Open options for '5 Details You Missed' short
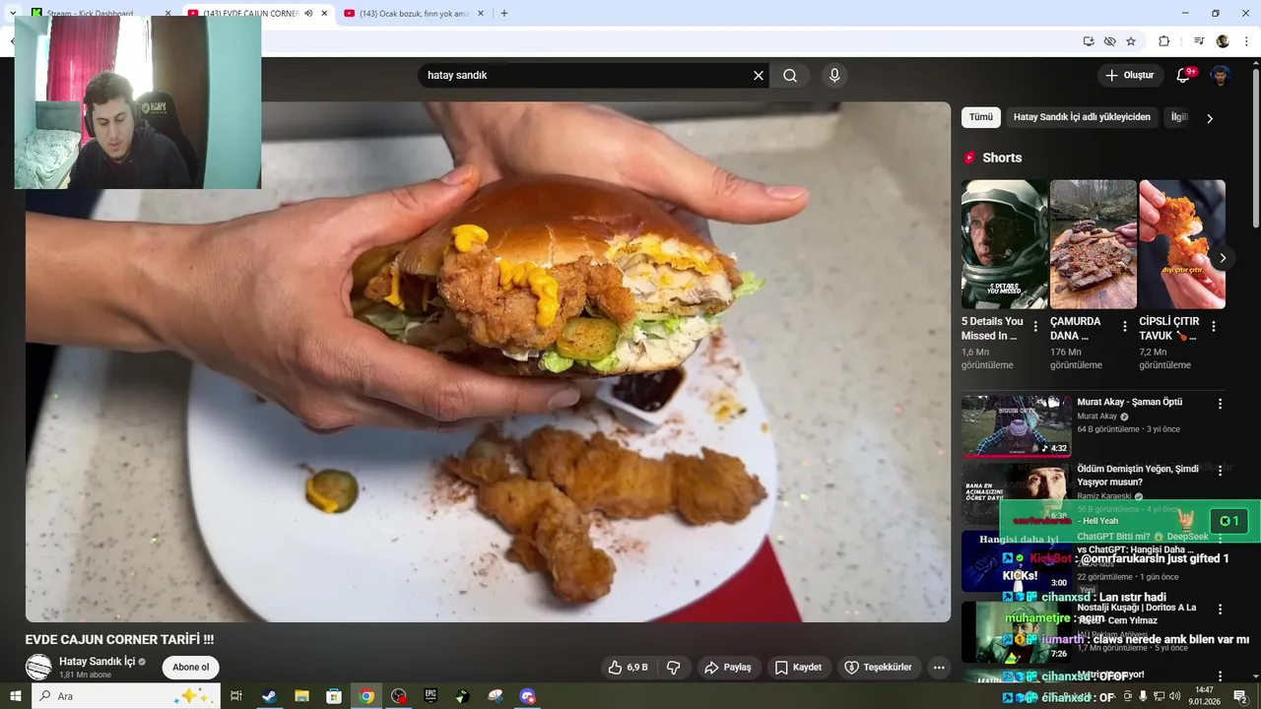Screen dimensions: 1261x709 [x=1035, y=327]
